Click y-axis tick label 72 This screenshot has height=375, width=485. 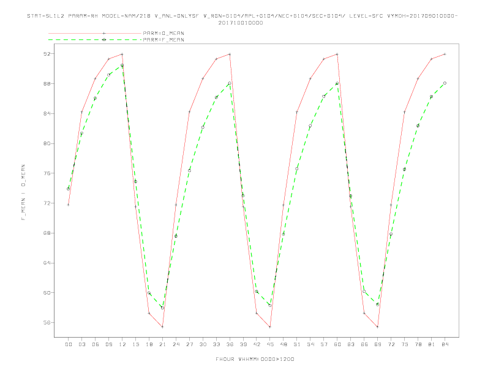pos(47,203)
